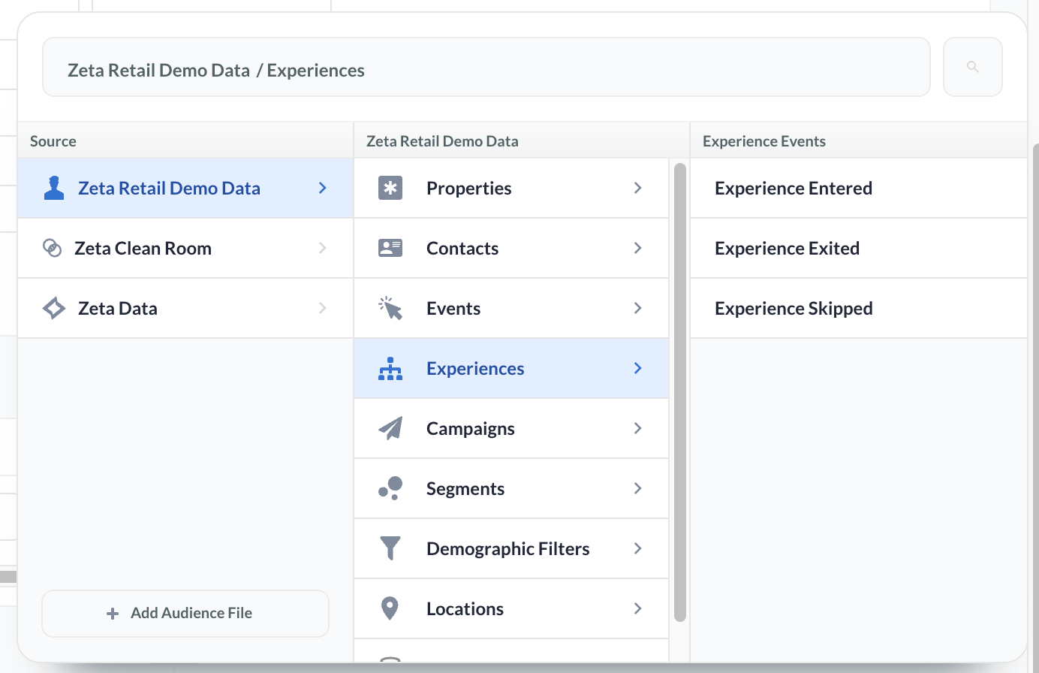The width and height of the screenshot is (1039, 673).
Task: Expand the Locations row chevron
Action: [x=638, y=608]
